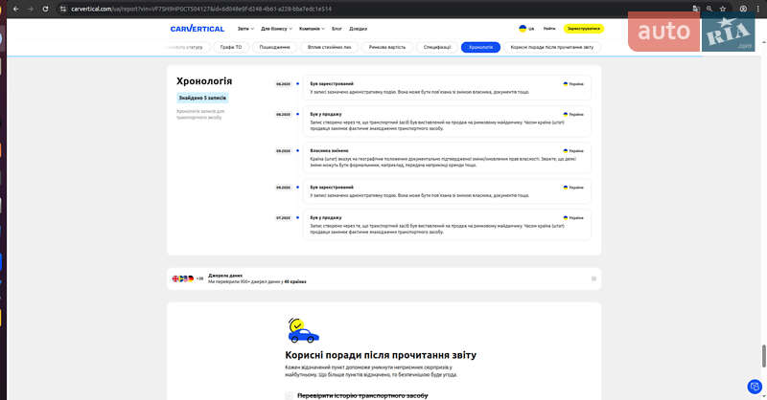Click the Увійти login link
The image size is (767, 400).
point(549,30)
